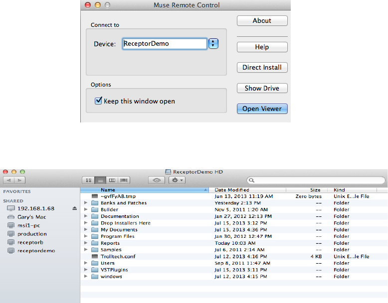The height and width of the screenshot is (303, 388).
Task: Sort by the Size column header
Action: pyautogui.click(x=307, y=190)
